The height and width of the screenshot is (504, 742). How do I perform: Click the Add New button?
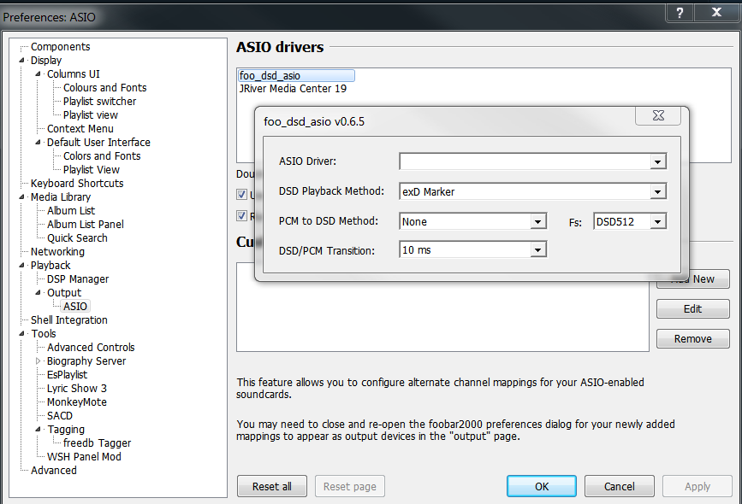click(x=703, y=279)
